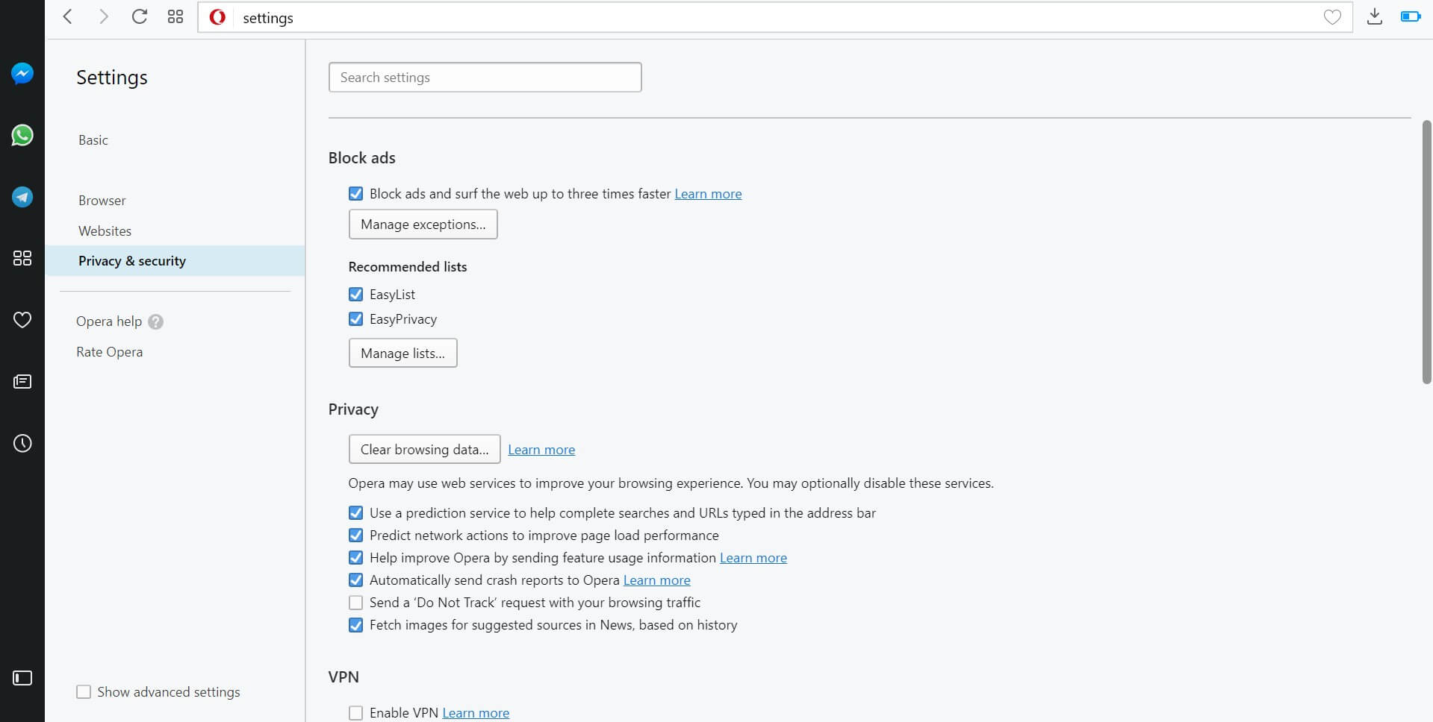Image resolution: width=1433 pixels, height=722 pixels.
Task: Open WhatsApp in the sidebar
Action: click(22, 135)
